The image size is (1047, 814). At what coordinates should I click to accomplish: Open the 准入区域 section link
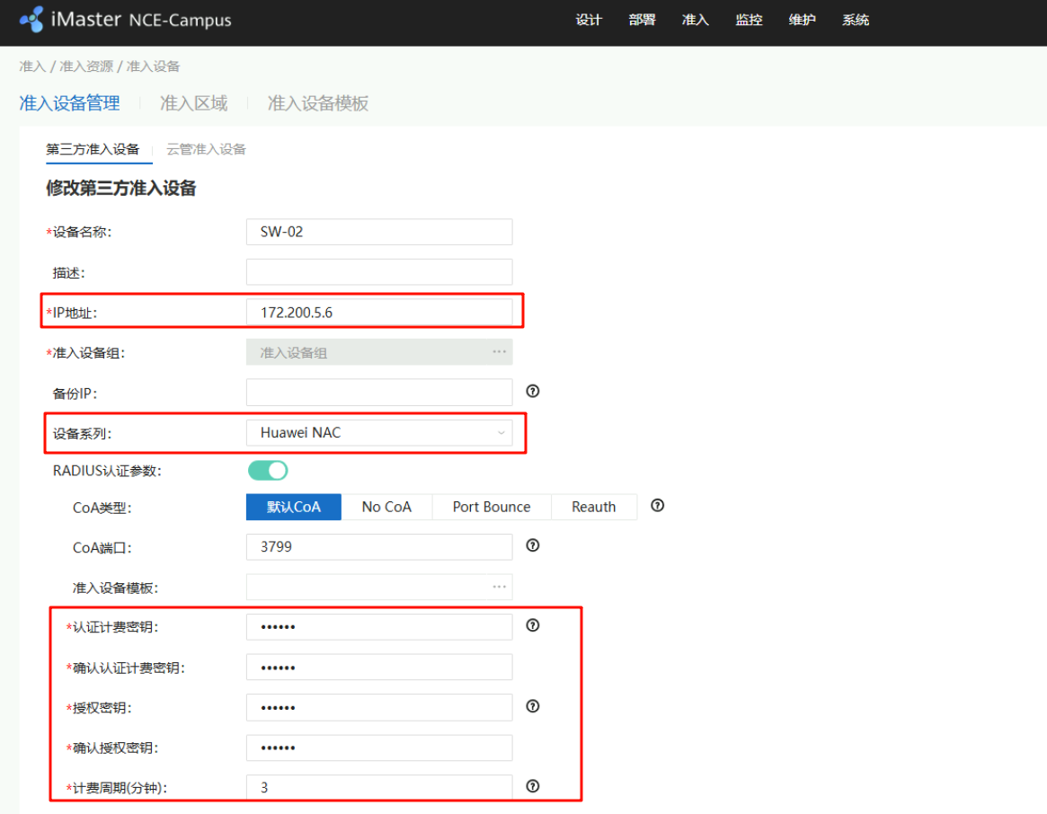[193, 103]
